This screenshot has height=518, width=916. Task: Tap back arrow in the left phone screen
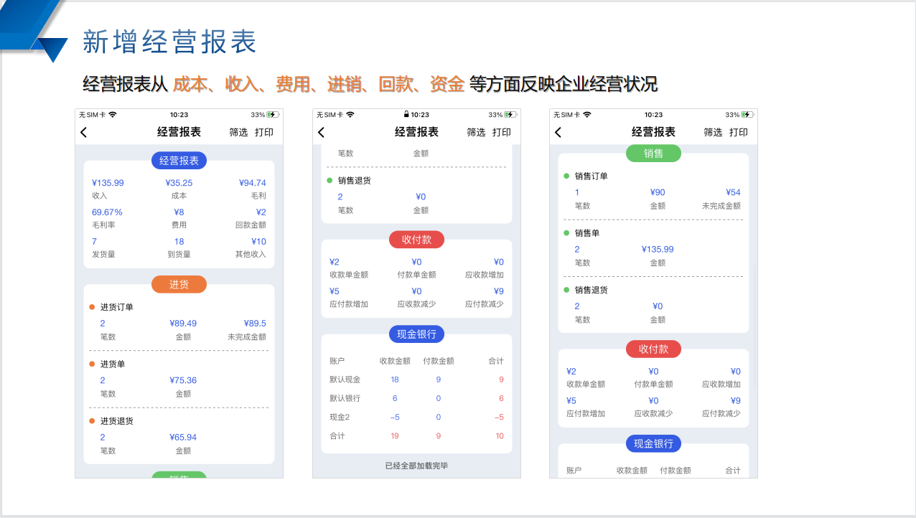(84, 132)
